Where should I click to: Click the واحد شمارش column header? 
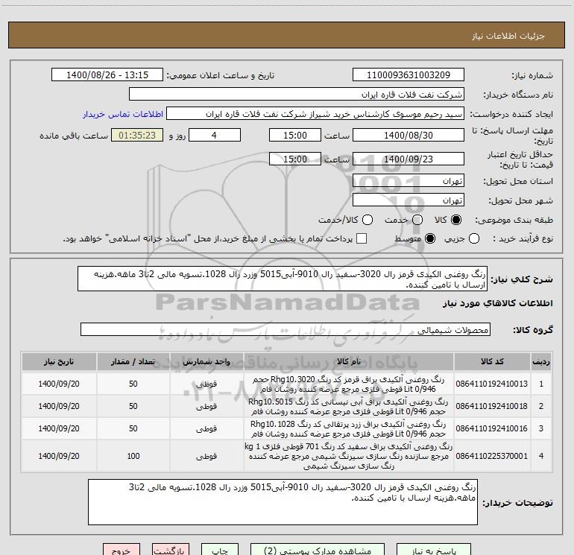coord(206,362)
